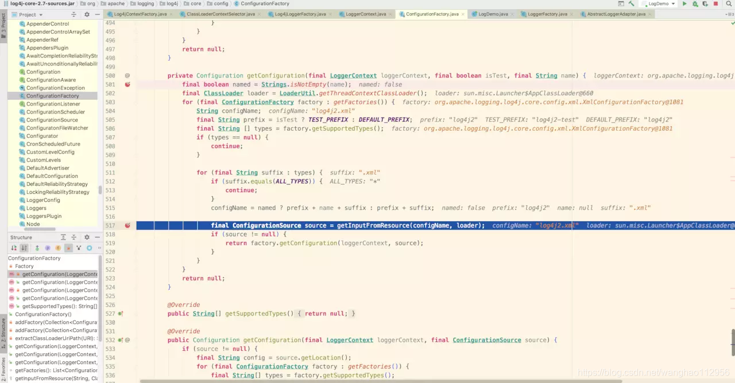Image resolution: width=735 pixels, height=383 pixels.
Task: Open Structure panel settings gear
Action: (x=87, y=237)
